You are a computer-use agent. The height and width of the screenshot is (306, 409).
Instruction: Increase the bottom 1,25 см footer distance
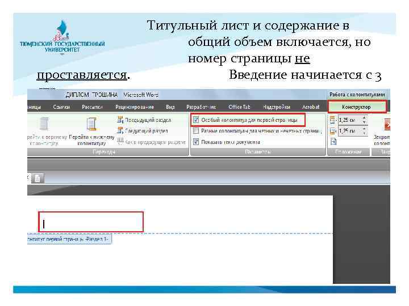364,129
